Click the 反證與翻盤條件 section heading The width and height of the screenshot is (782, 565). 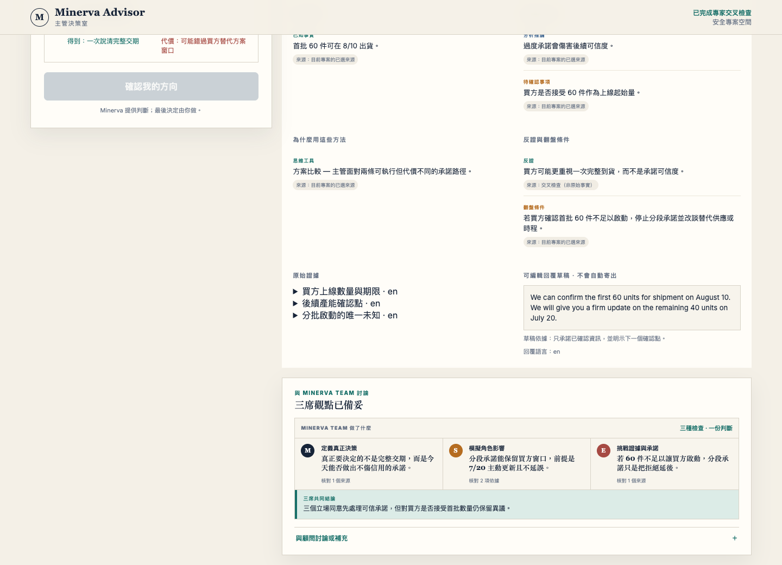546,140
